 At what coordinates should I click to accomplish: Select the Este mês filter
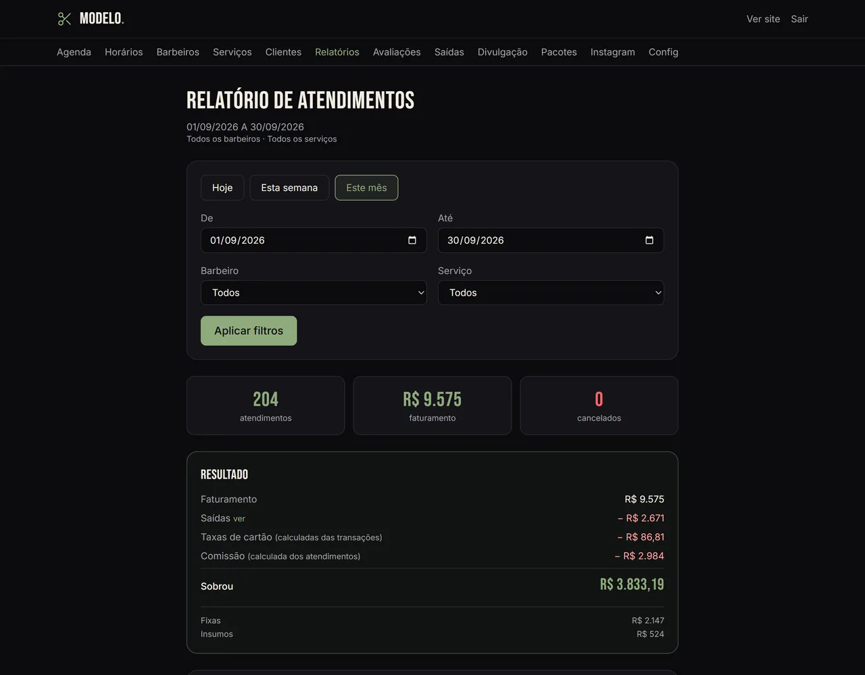(x=366, y=188)
